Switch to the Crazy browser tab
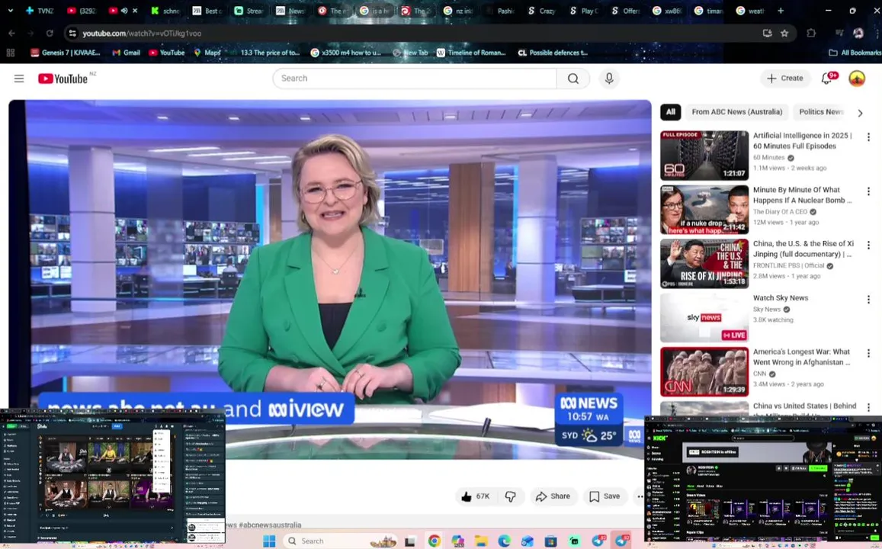Image resolution: width=882 pixels, height=549 pixels. [x=542, y=11]
